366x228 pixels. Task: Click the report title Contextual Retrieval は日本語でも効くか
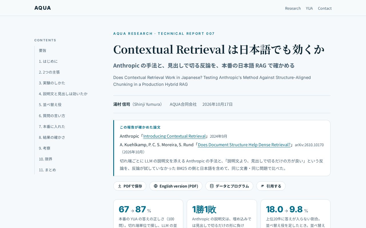coord(219,49)
